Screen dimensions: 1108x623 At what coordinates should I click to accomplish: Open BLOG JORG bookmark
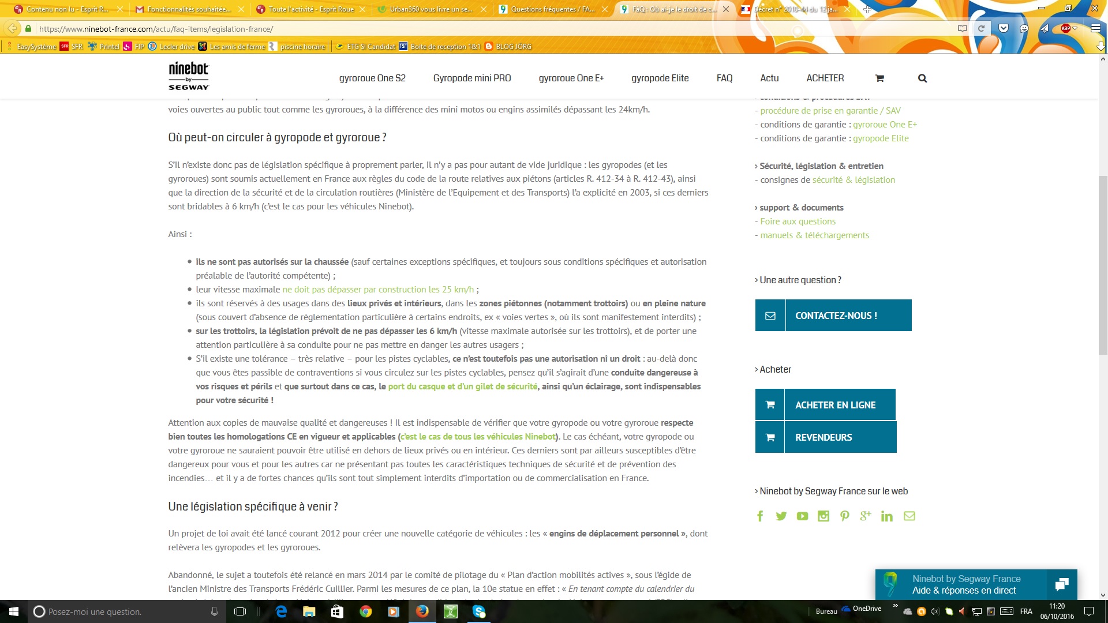click(x=508, y=47)
